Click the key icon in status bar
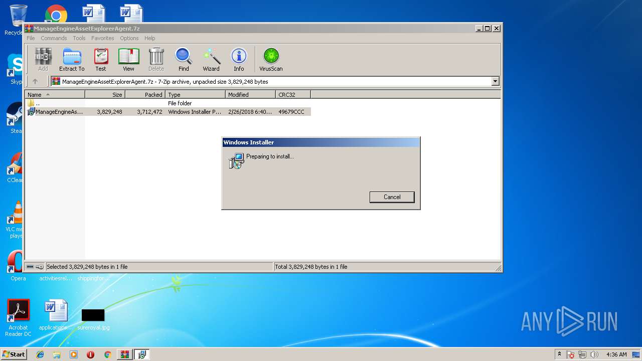The image size is (642, 361). coord(40,267)
